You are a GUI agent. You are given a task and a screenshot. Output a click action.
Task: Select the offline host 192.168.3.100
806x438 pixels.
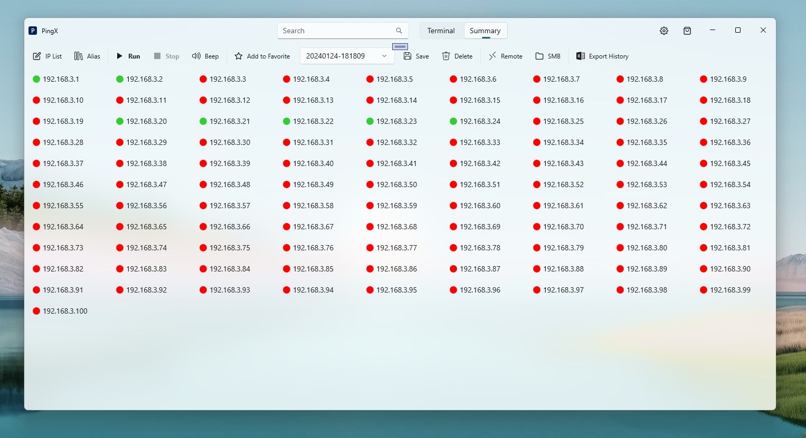[x=60, y=311]
